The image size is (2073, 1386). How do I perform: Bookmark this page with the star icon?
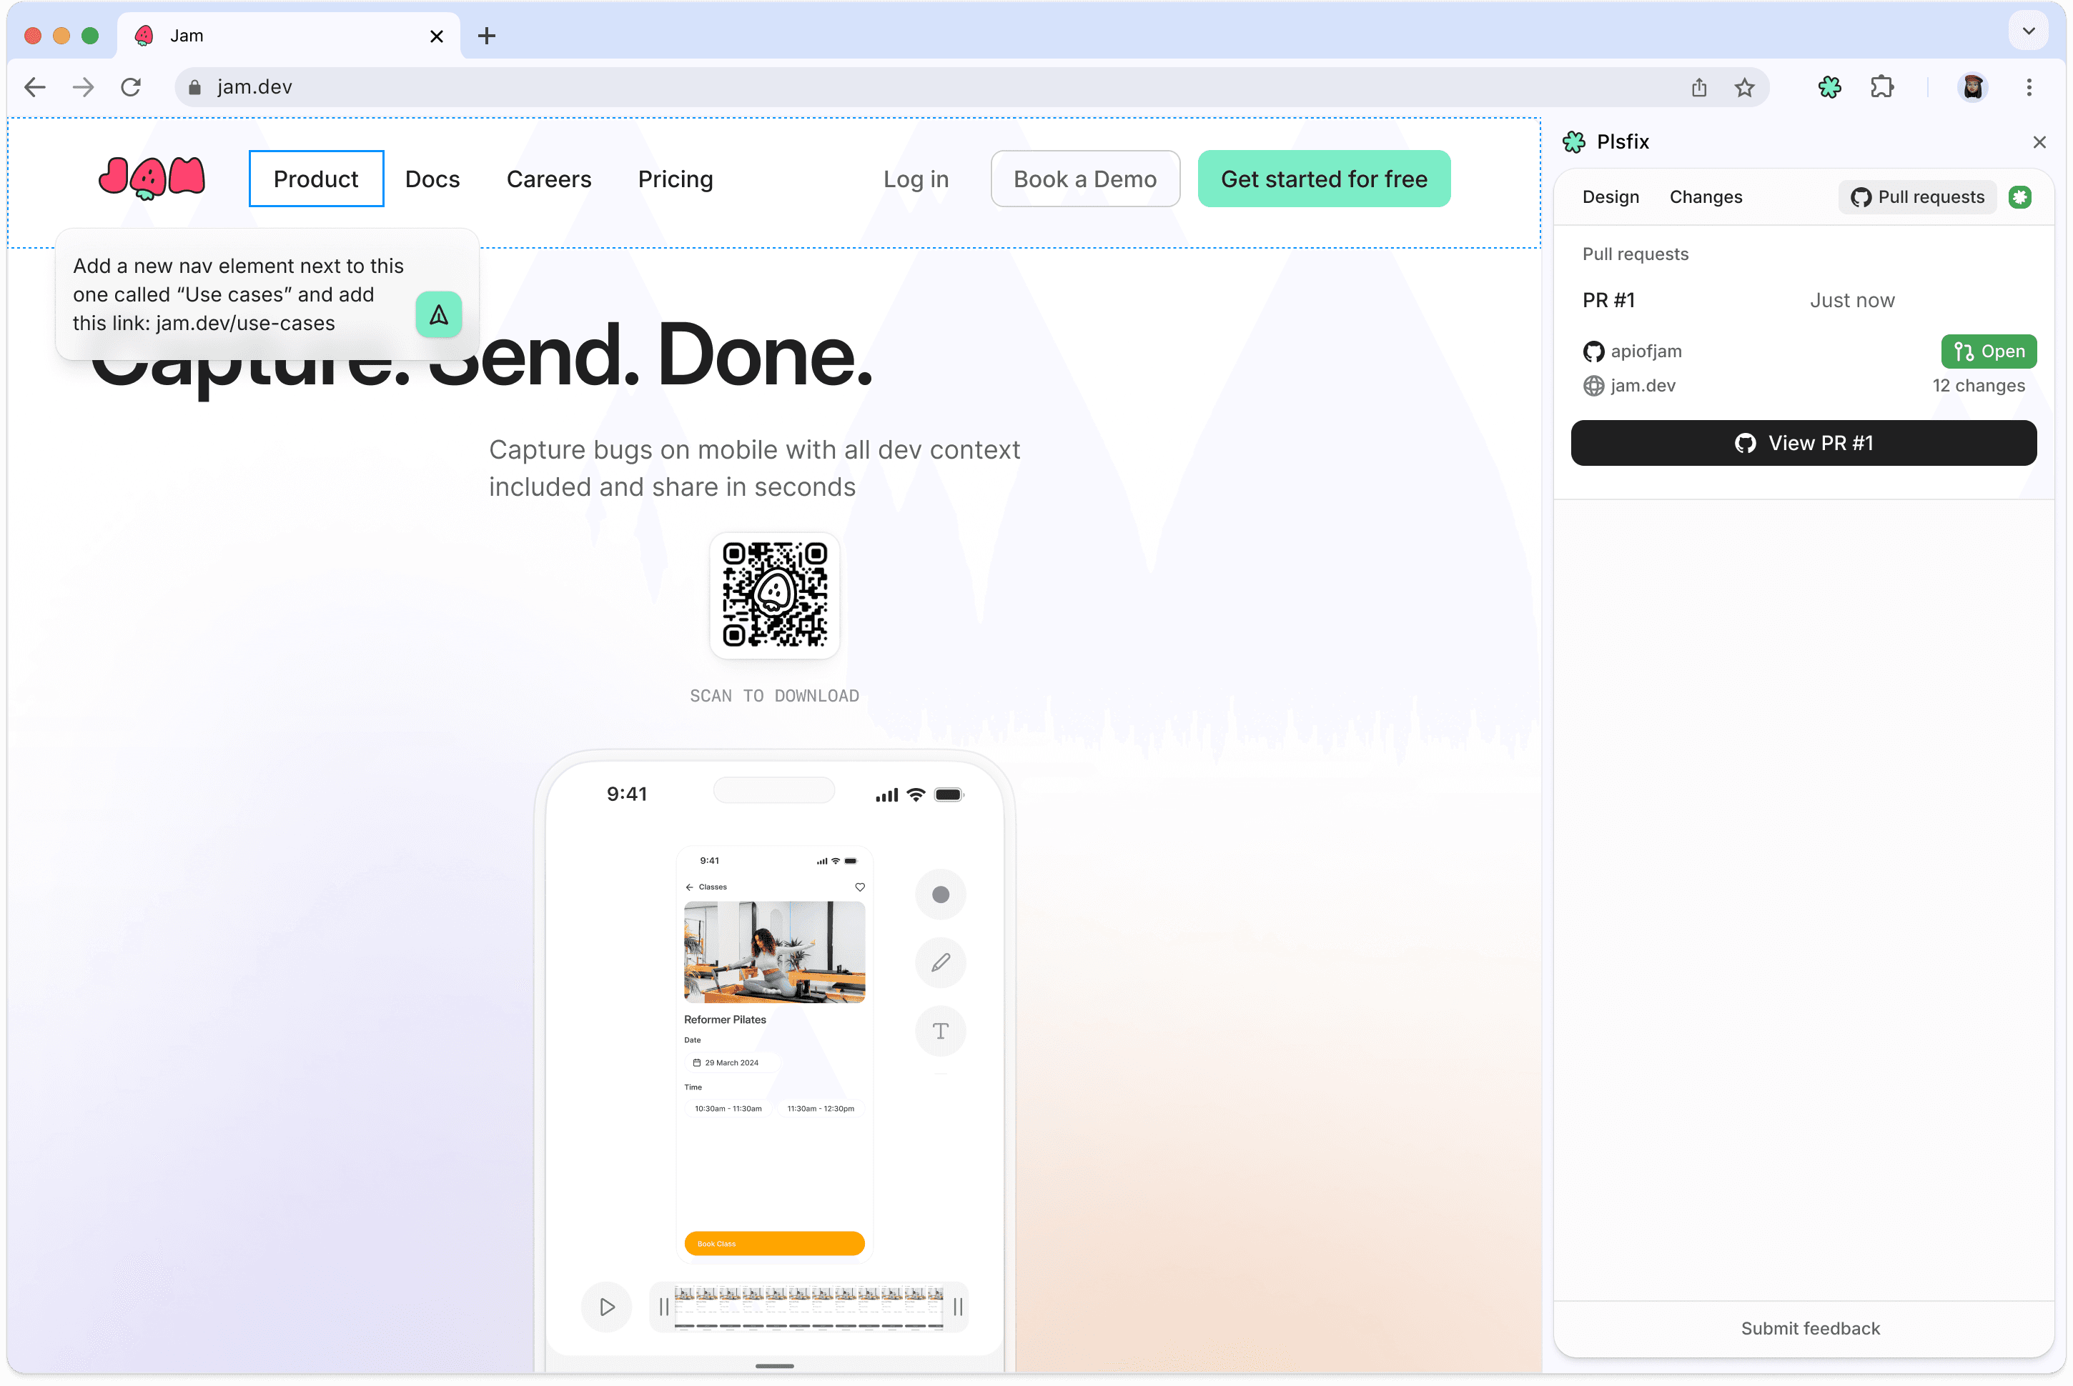(1743, 86)
